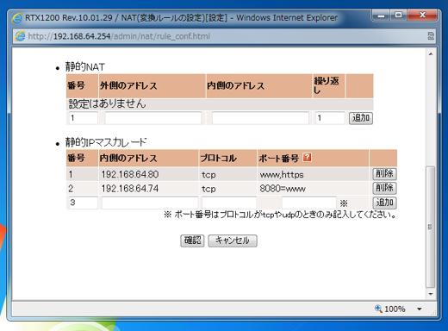Click the ※ ポート番号 note below the table
The height and width of the screenshot is (331, 448).
point(280,215)
